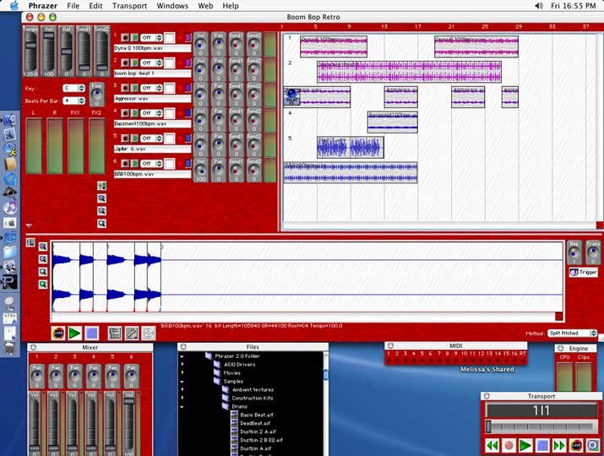Open the Phrazer icon in the dock
This screenshot has height=456, width=604.
point(9,282)
